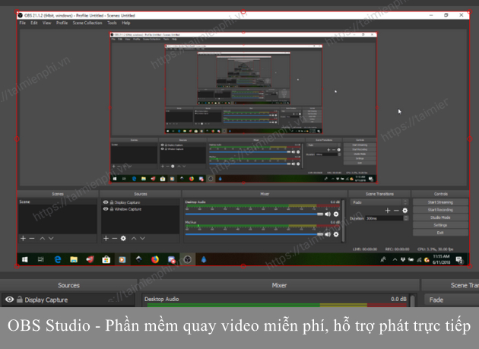The image size is (479, 349).
Task: Move source up in previewed Sources panel
Action: click(x=134, y=239)
